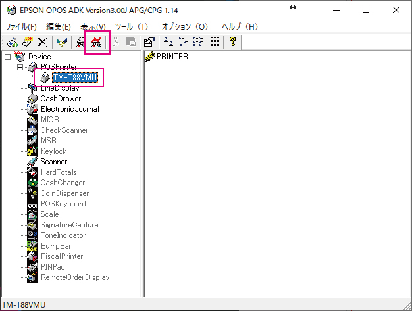
Task: Select the CashDrawer label
Action: [61, 99]
